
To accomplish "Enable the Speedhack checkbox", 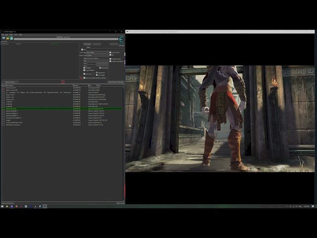I will [x=110, y=61].
